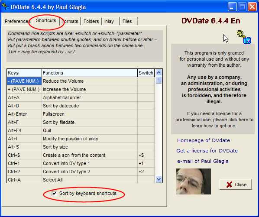Toggle Sort by keyboard shortcuts checkbox
Screen dimensions: 259x217
pyautogui.click(x=54, y=193)
